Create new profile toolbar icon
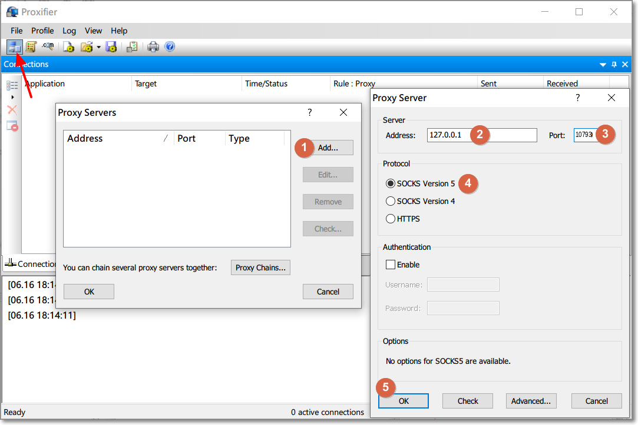Viewport: 638px width, 425px height. 68,47
